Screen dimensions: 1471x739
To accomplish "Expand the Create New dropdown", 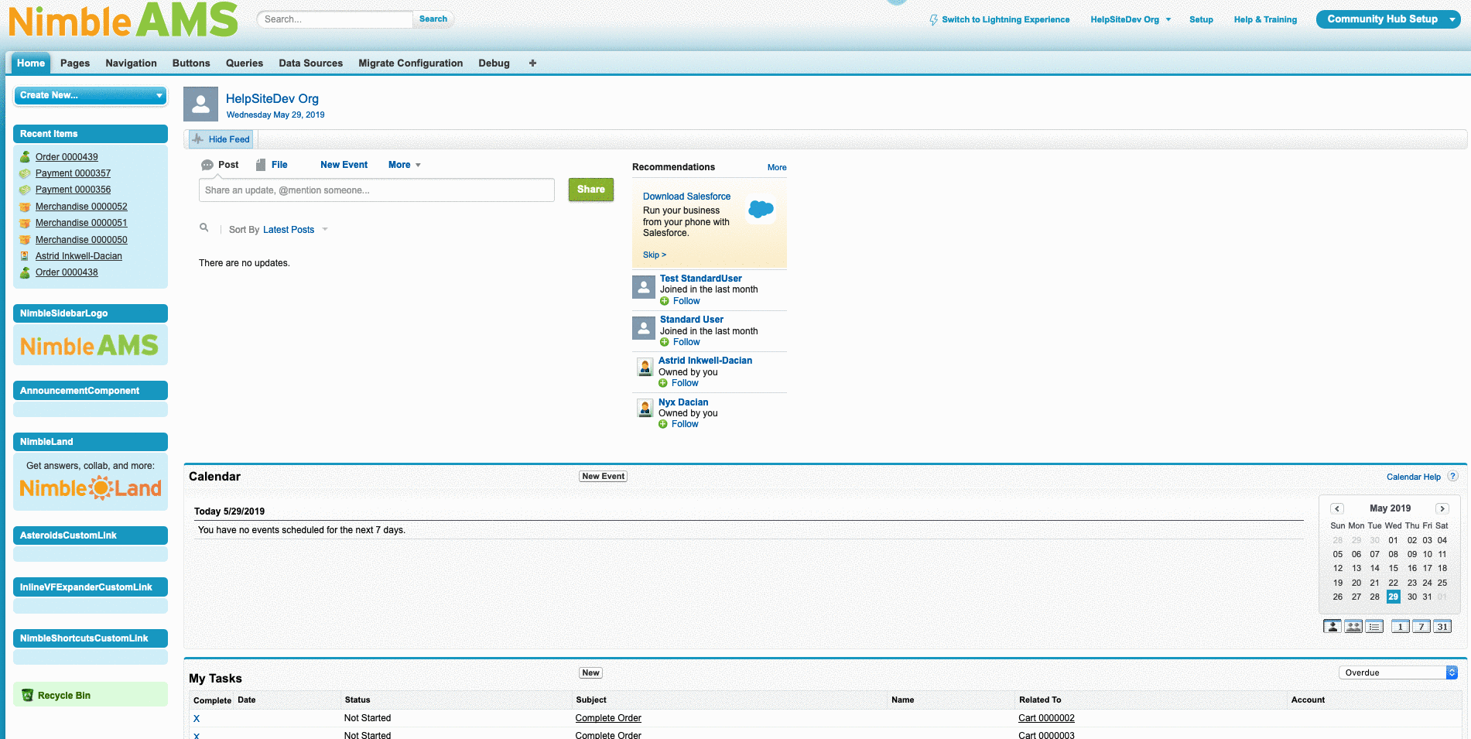I will (91, 95).
